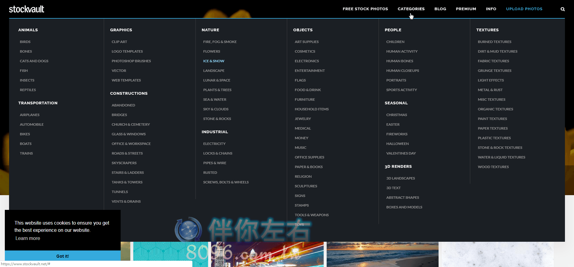Image resolution: width=574 pixels, height=267 pixels.
Task: Open Boxes and Models category
Action: coord(404,207)
